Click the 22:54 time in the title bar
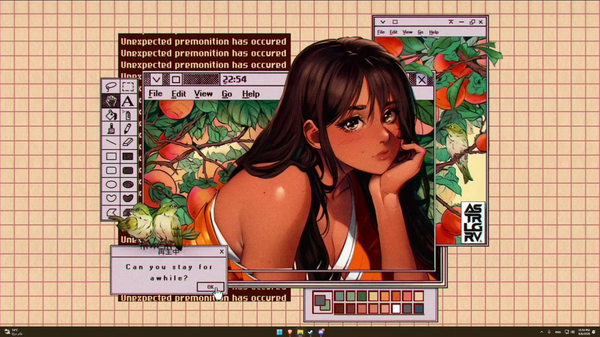The width and height of the screenshot is (600, 337). coord(234,80)
